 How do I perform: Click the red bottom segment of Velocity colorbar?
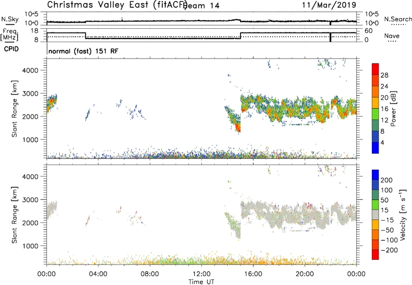pyautogui.click(x=375, y=255)
